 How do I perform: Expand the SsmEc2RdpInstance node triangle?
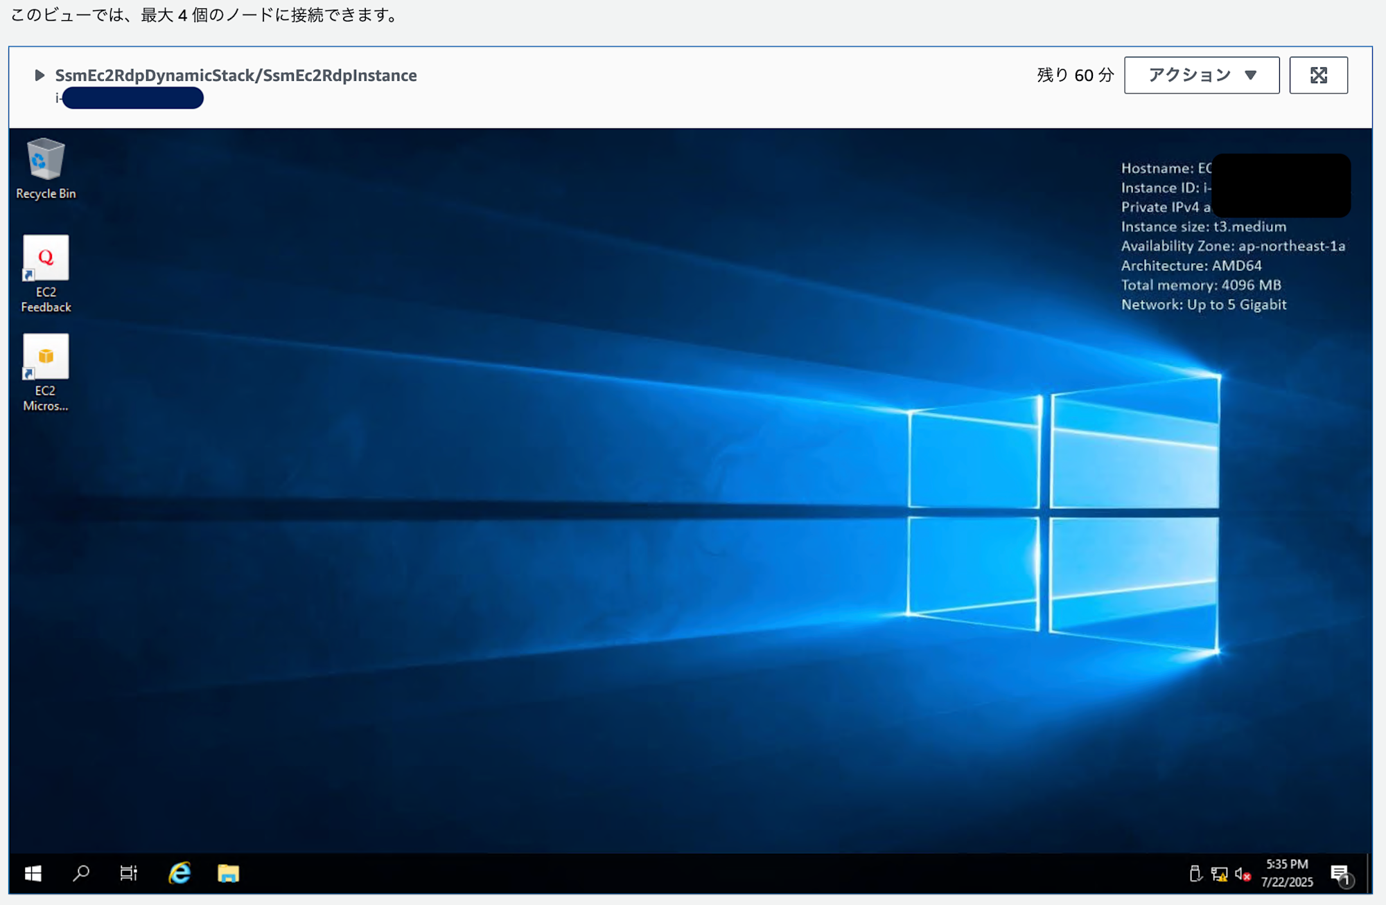coord(40,75)
